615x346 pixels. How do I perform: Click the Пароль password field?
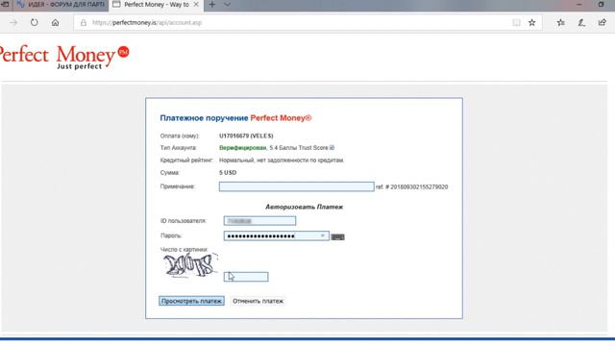pyautogui.click(x=276, y=235)
